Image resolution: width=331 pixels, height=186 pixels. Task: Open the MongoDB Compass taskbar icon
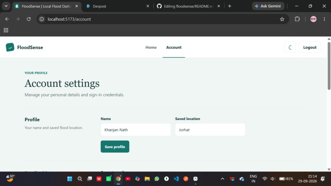coord(166,179)
